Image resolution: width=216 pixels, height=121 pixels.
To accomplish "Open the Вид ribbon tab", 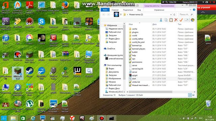I will (x=139, y=10).
